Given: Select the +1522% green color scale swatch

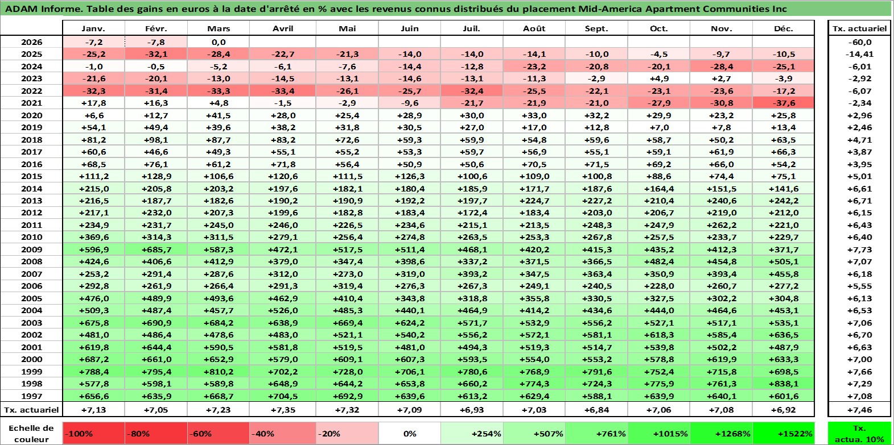Looking at the screenshot, I should tap(783, 433).
